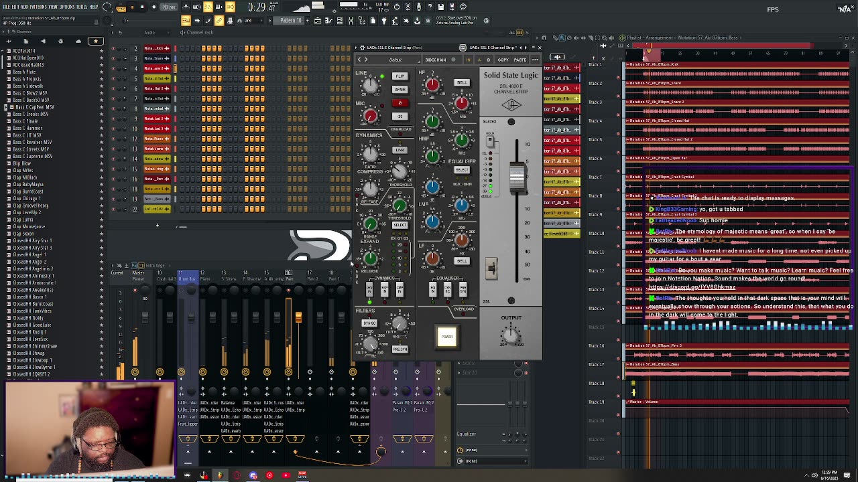858x482 pixels.
Task: Toggle the FLIP button on the SSL strip
Action: tap(400, 76)
